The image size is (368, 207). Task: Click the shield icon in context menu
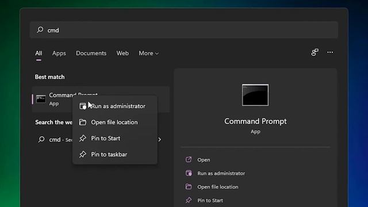[x=83, y=106]
